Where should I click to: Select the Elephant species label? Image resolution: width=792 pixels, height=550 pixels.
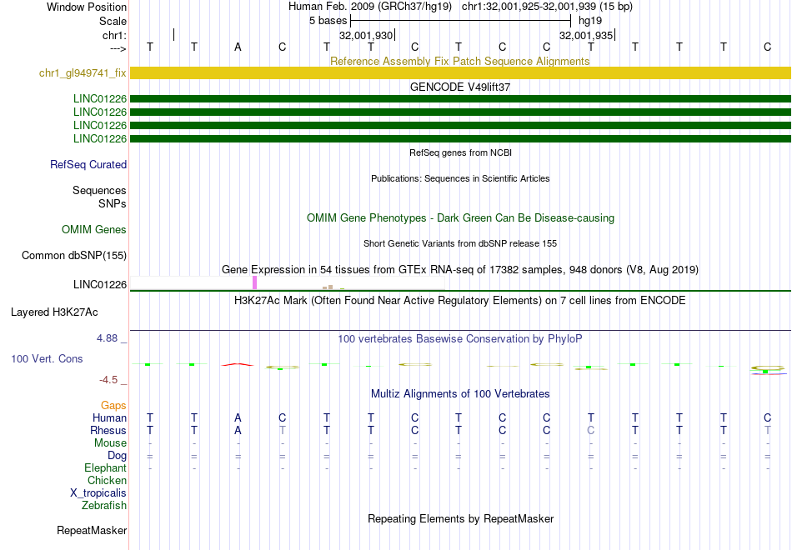click(x=106, y=467)
